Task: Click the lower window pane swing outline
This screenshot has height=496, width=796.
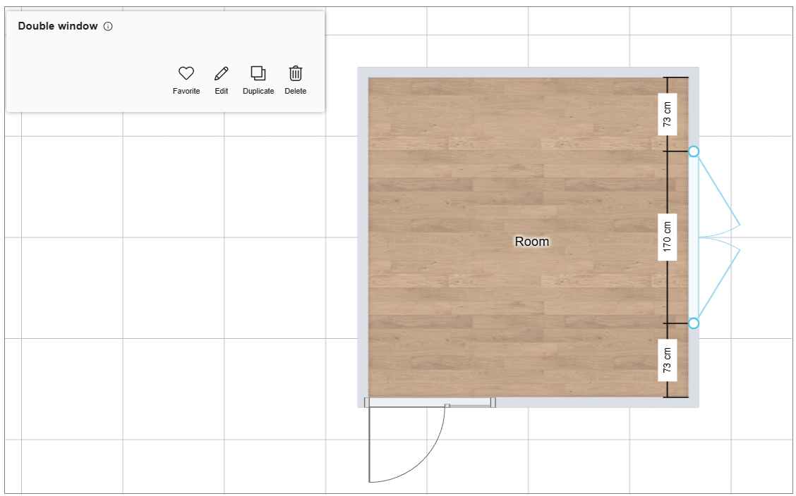Action: (x=721, y=282)
